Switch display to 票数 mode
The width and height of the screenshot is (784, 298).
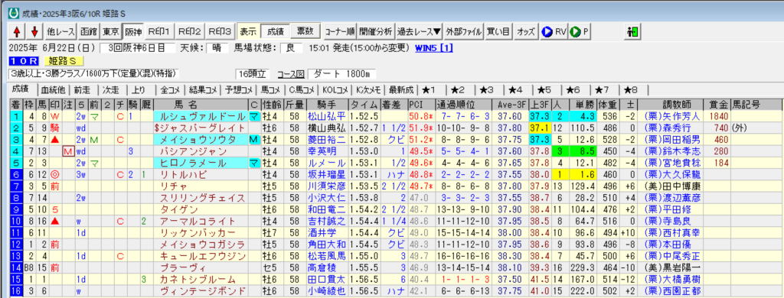click(x=305, y=31)
